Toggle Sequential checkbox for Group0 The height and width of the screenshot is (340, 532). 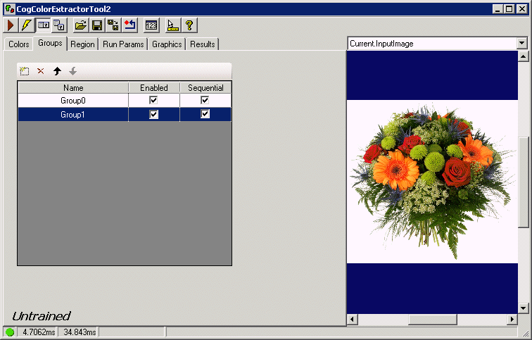[205, 101]
